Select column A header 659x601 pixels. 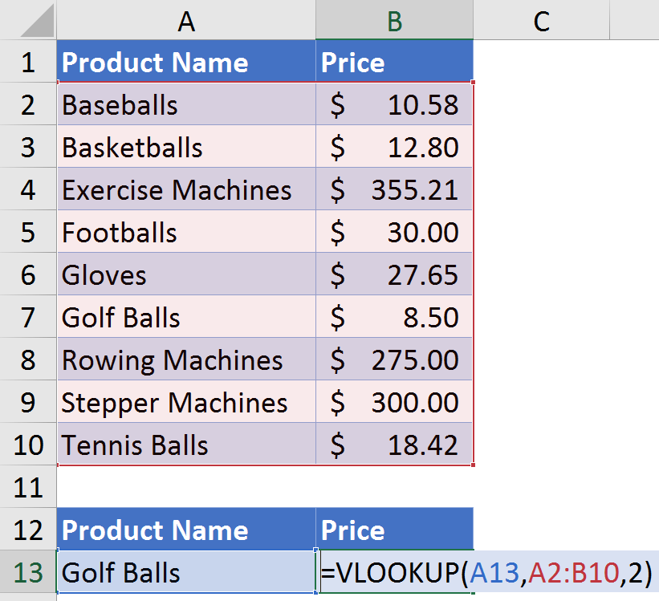(x=186, y=22)
